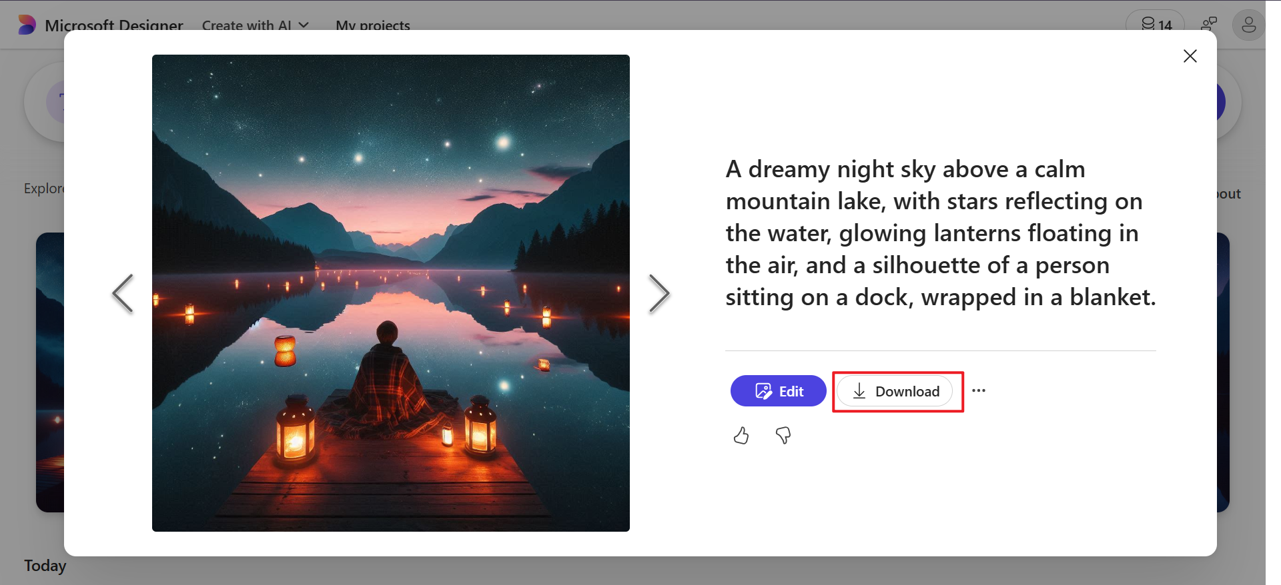Expand the Create with AI dropdown
Image resolution: width=1281 pixels, height=585 pixels.
point(256,25)
